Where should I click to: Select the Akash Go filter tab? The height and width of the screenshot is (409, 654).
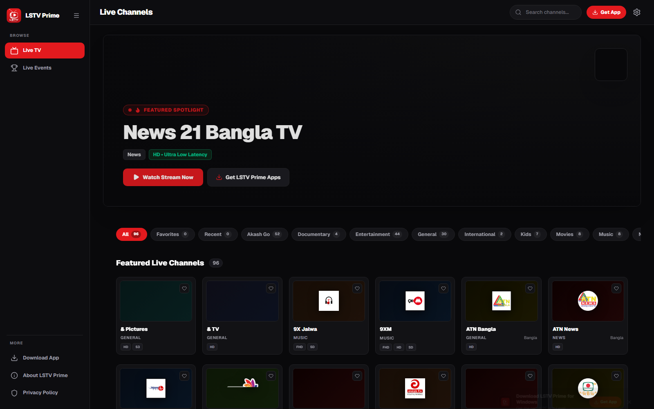click(x=264, y=234)
